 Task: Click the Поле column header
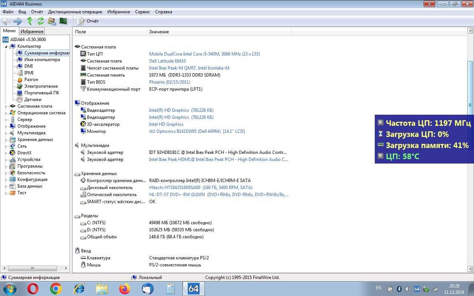click(x=110, y=32)
